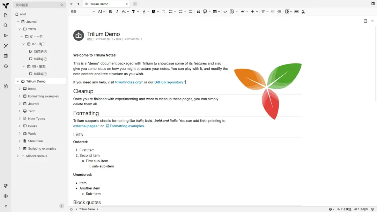The height and width of the screenshot is (212, 377).
Task: Open the calendar icon in launcher bar
Action: (x=6, y=56)
